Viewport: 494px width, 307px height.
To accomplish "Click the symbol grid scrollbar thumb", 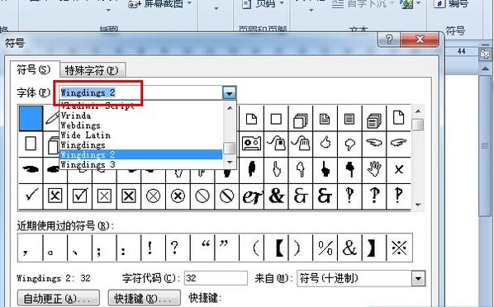I will (x=418, y=124).
